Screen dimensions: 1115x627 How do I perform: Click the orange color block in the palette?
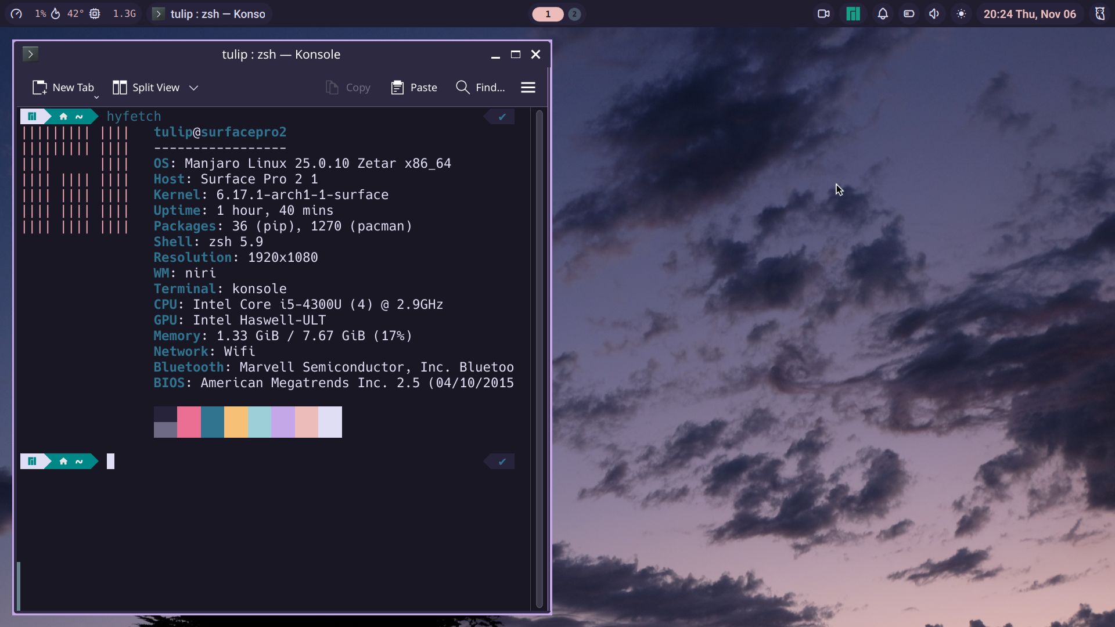point(236,422)
